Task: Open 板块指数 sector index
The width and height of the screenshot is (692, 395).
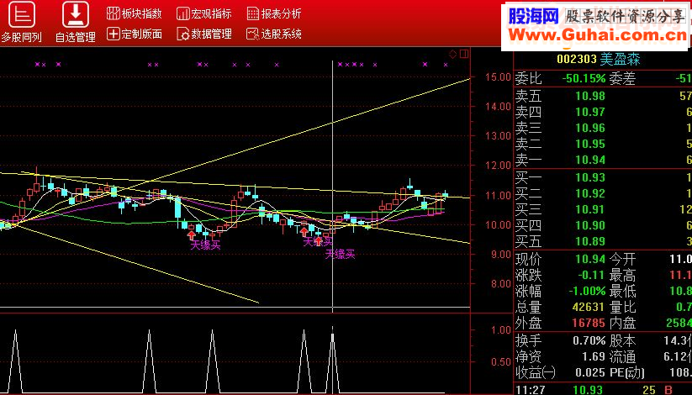Action: click(x=135, y=13)
